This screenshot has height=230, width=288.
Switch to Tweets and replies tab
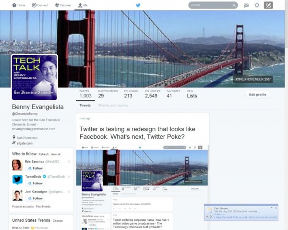113,106
